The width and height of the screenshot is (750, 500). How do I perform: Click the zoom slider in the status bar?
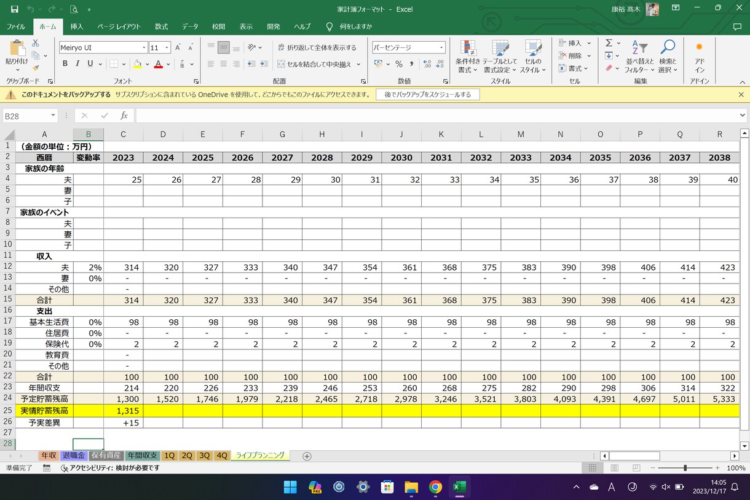pyautogui.click(x=685, y=468)
